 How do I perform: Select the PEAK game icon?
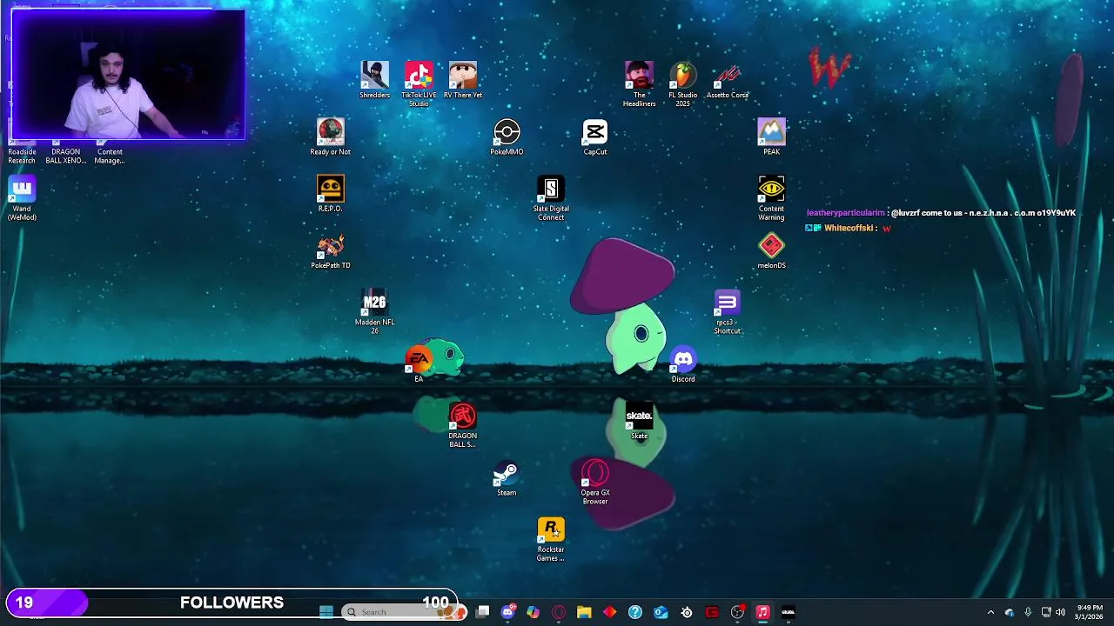point(771,137)
